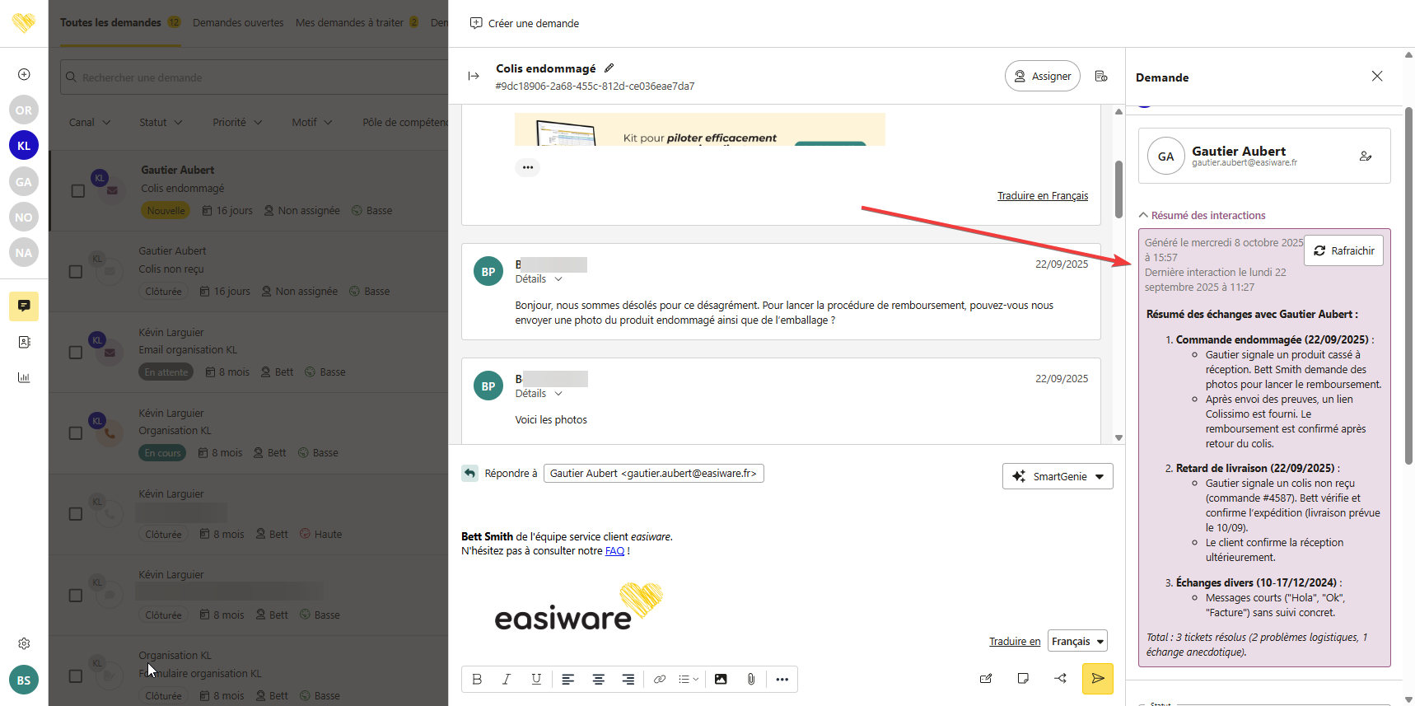This screenshot has width=1415, height=706.
Task: Click the bold formatting icon
Action: tap(477, 680)
